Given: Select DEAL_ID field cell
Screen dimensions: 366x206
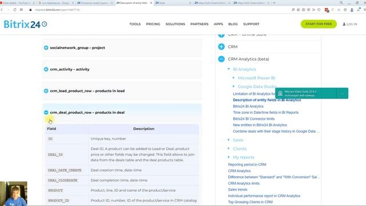Looking at the screenshot, I should click(x=67, y=154).
